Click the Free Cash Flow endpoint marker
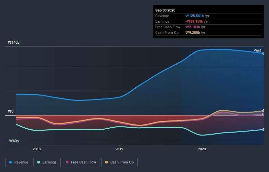 tap(263, 114)
